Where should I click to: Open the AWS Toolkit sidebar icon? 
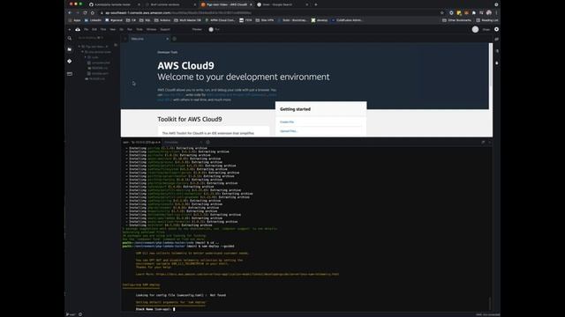(x=70, y=74)
